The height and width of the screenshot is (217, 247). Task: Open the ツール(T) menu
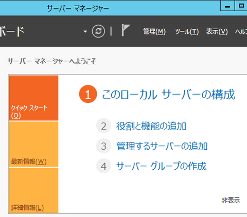[x=187, y=31]
